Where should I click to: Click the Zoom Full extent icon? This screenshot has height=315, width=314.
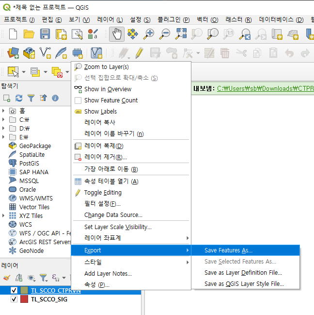(181, 34)
